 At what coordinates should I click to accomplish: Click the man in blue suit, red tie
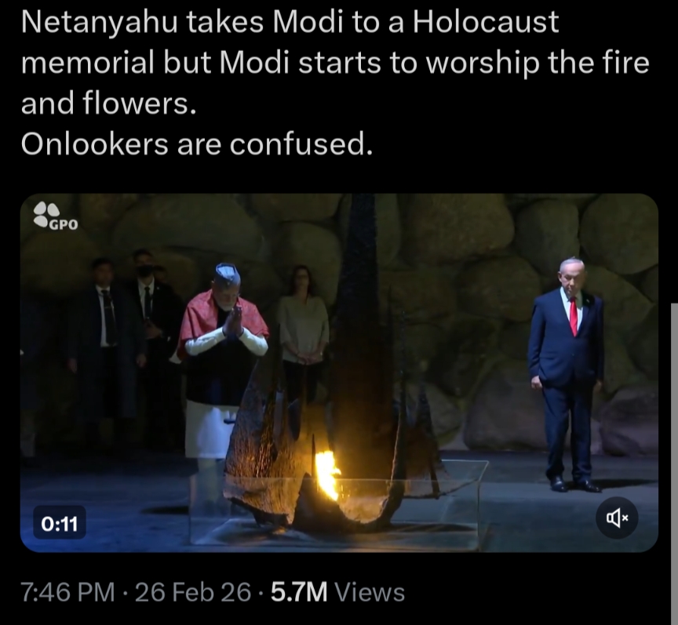(566, 374)
